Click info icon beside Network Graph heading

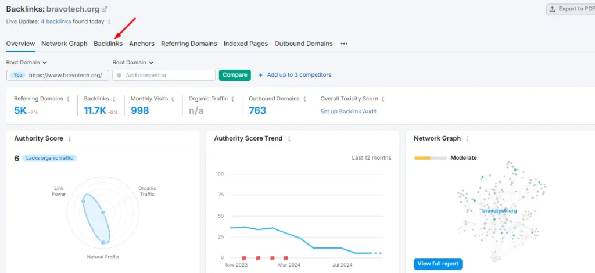coord(467,139)
